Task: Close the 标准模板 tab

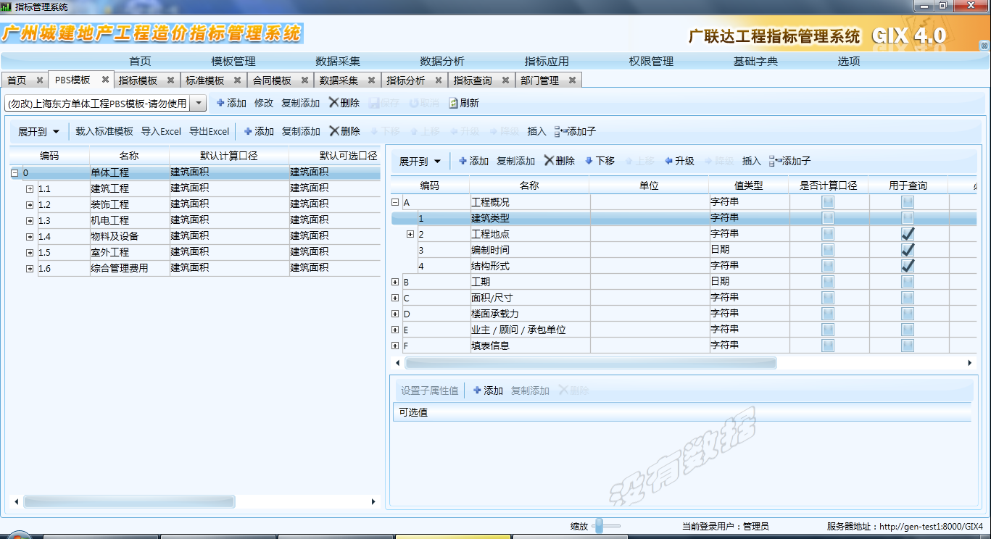Action: coord(239,80)
